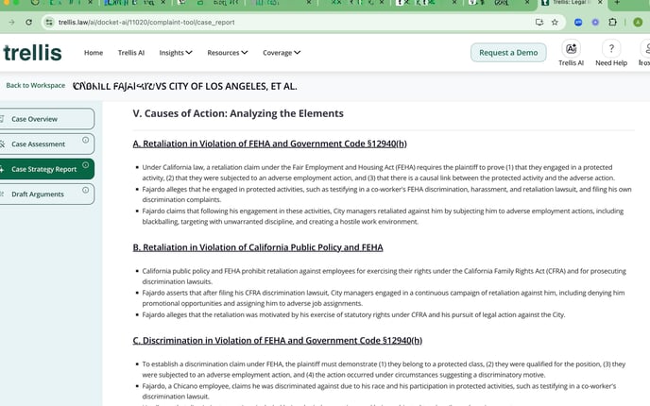Image resolution: width=650 pixels, height=406 pixels.
Task: Click the browser forward arrow
Action: click(11, 23)
